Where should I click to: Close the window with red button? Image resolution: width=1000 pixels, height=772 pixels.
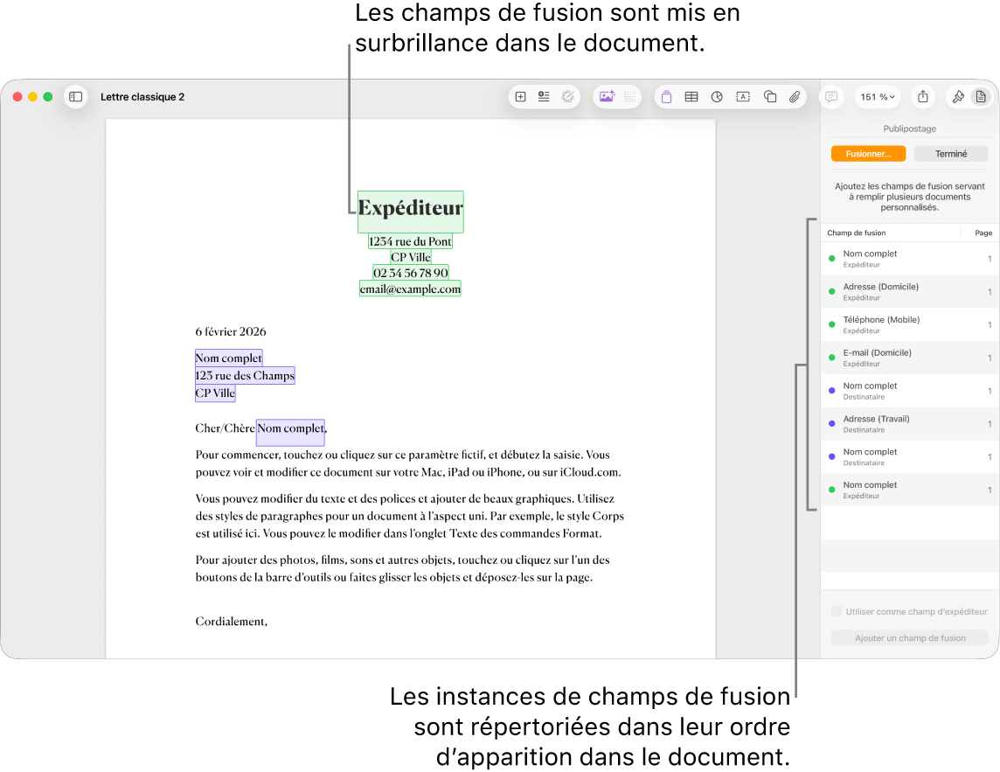[17, 97]
